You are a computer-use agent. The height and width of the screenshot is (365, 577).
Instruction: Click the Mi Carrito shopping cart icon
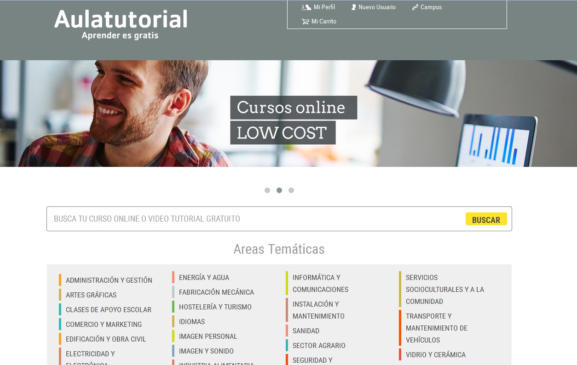pos(305,22)
